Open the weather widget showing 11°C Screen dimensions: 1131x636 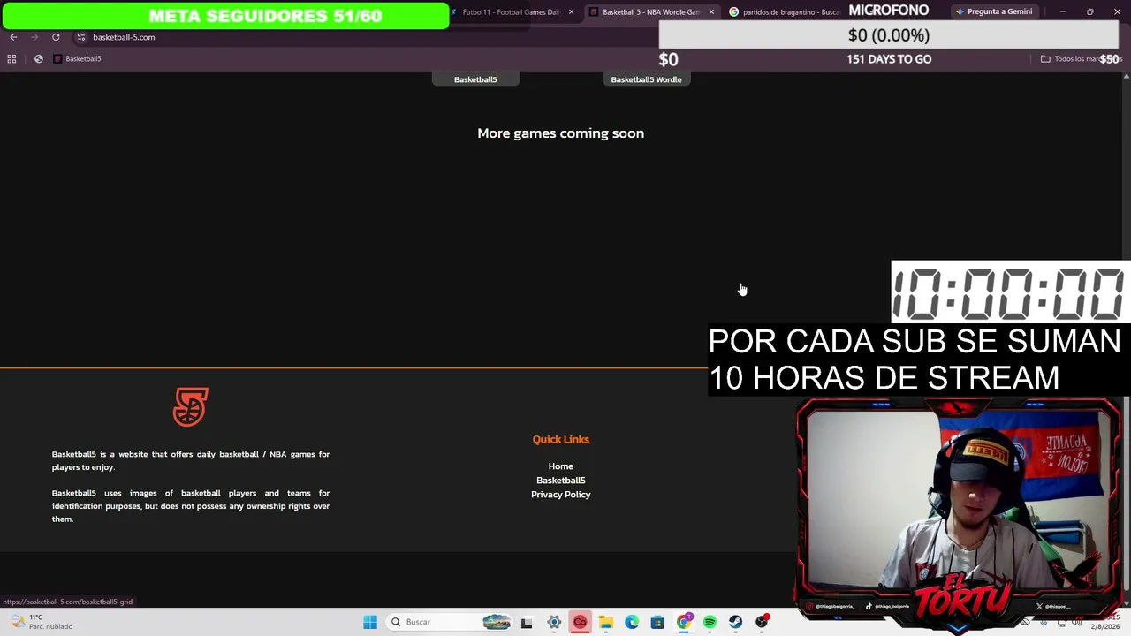coord(40,622)
